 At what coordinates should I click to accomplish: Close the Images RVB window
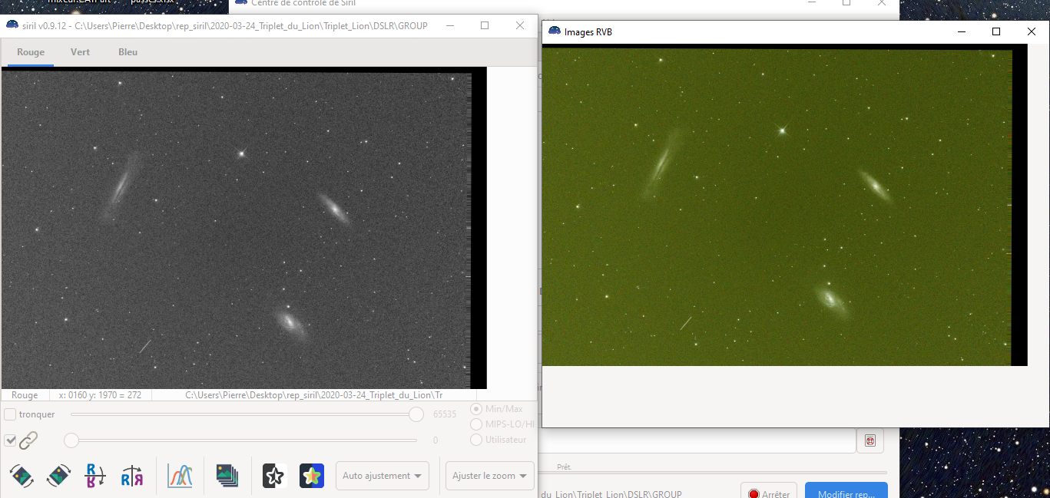coord(1032,31)
